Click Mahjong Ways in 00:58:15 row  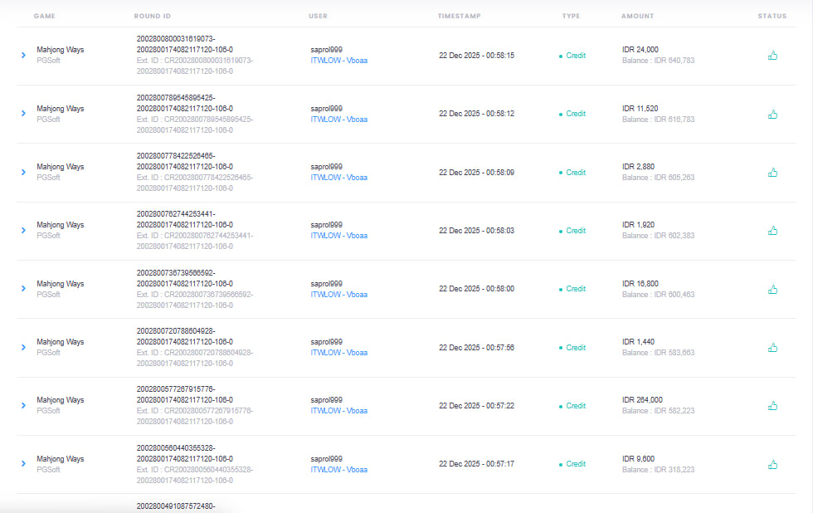pos(60,50)
